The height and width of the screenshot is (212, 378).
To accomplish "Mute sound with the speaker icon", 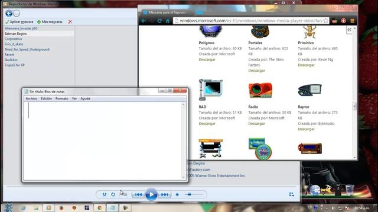I will 177,194.
